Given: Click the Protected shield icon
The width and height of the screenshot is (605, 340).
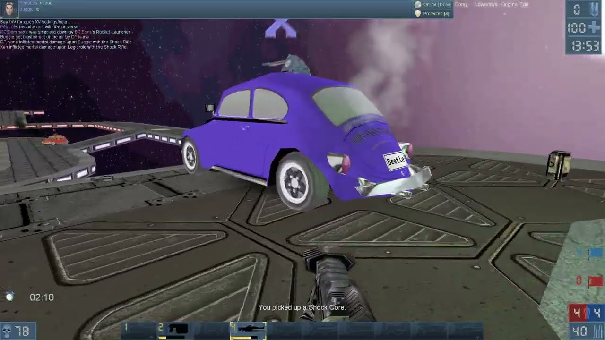Looking at the screenshot, I should [418, 14].
